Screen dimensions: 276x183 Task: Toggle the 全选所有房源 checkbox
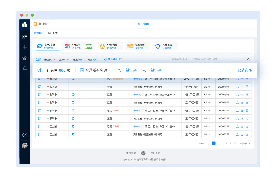[82, 70]
